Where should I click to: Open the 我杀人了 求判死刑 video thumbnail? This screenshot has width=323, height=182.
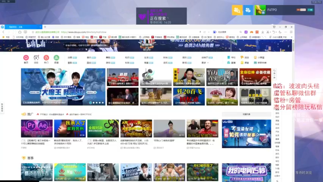70,128
